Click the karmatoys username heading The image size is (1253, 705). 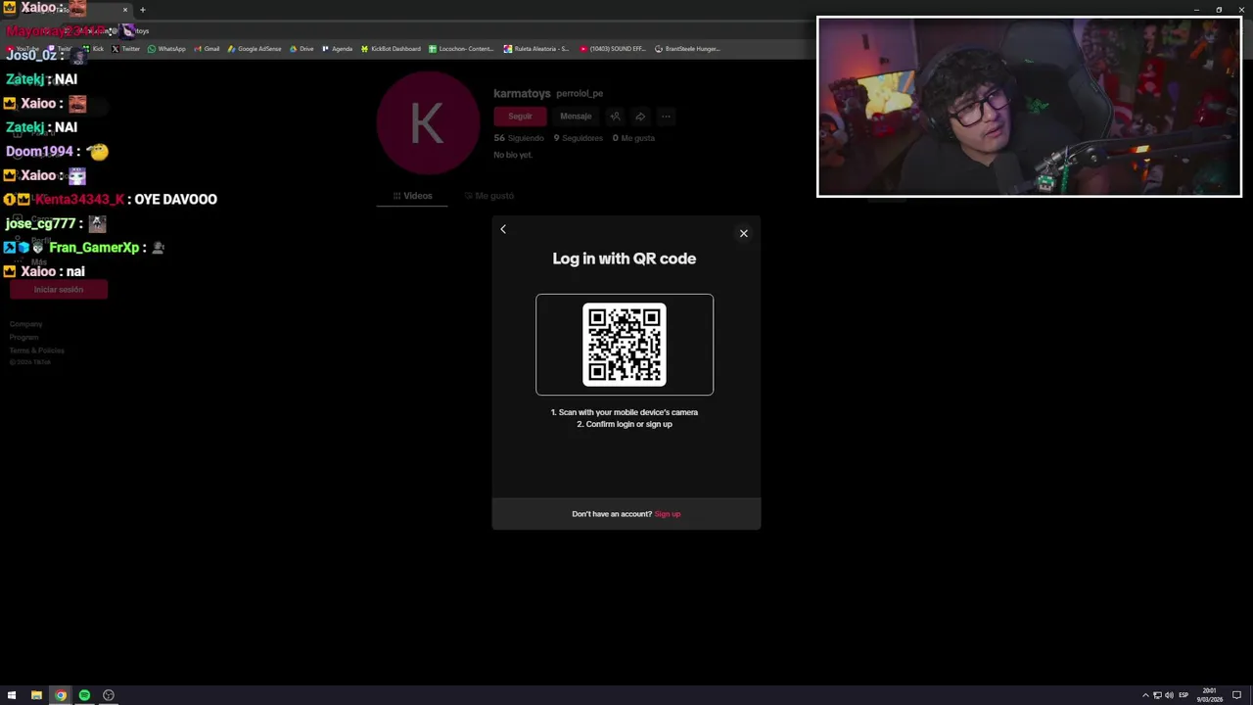coord(522,93)
